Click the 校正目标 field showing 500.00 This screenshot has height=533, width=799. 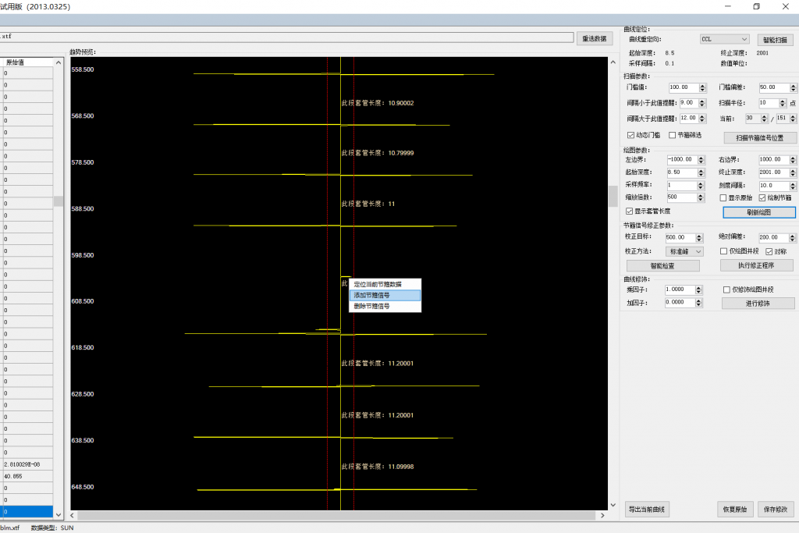tap(680, 237)
